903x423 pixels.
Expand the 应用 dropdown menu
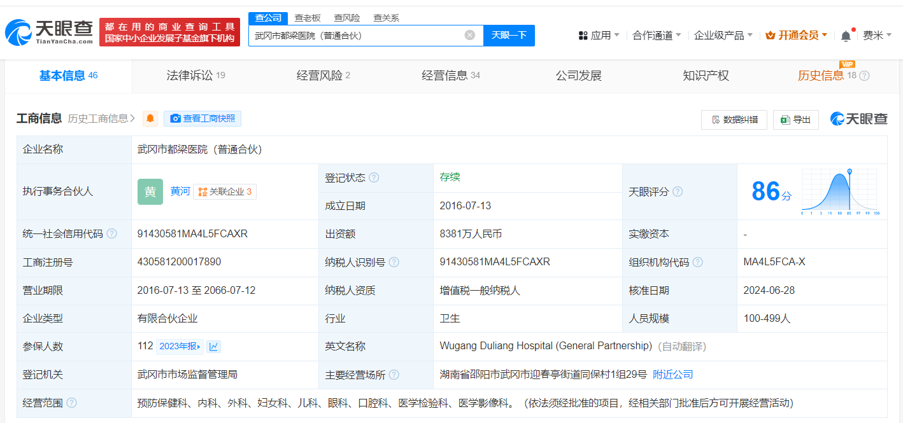[599, 36]
